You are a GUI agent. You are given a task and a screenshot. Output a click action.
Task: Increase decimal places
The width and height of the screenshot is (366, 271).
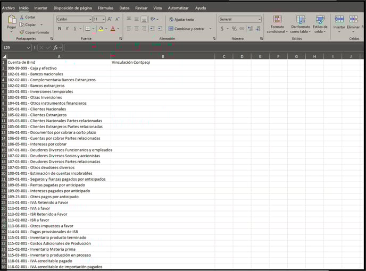[250, 29]
